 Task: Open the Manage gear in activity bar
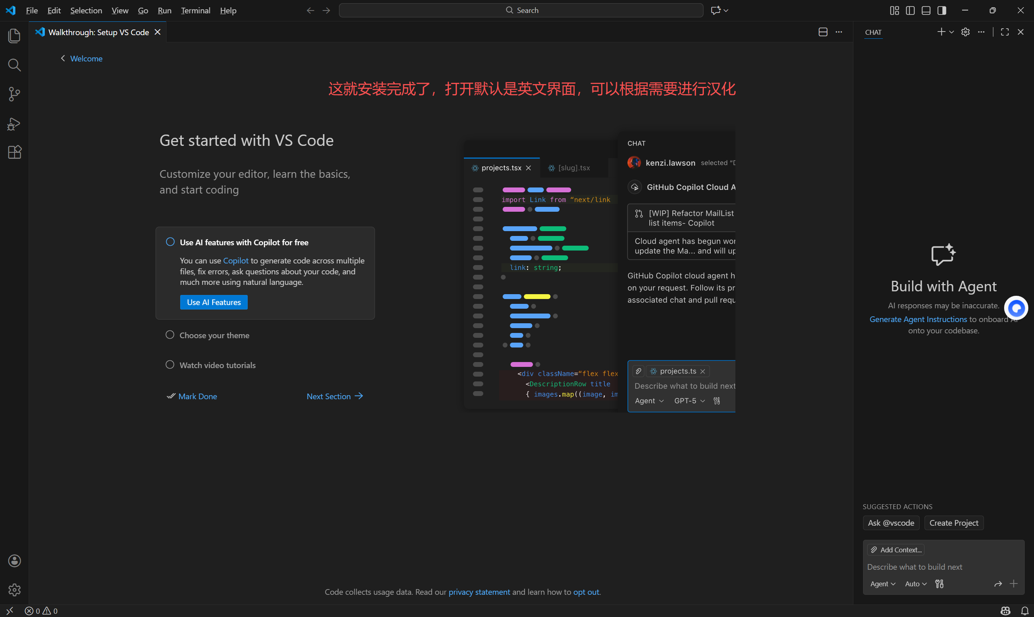(14, 590)
